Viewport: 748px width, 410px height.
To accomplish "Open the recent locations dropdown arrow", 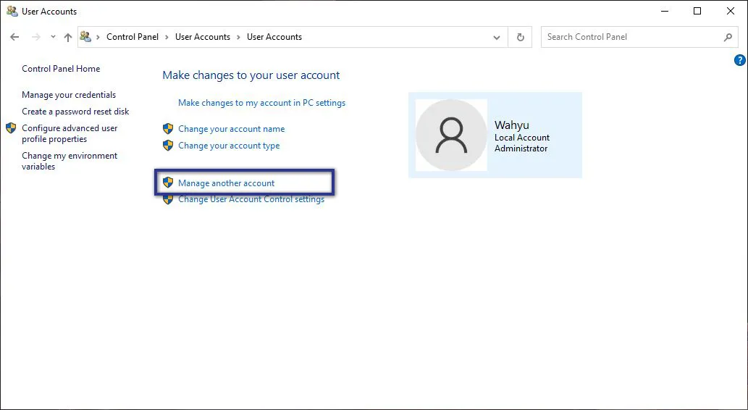I will (x=53, y=37).
